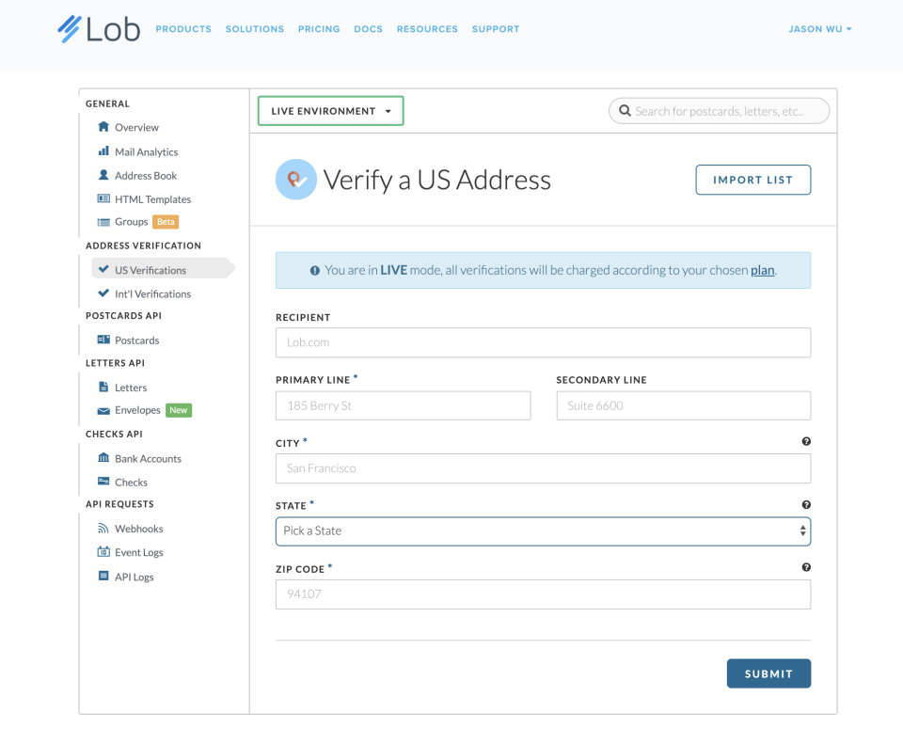The width and height of the screenshot is (903, 744).
Task: Click the help icon beside State
Action: coord(806,505)
